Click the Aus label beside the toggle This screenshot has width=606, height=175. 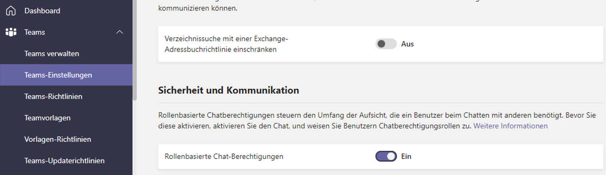pos(408,44)
